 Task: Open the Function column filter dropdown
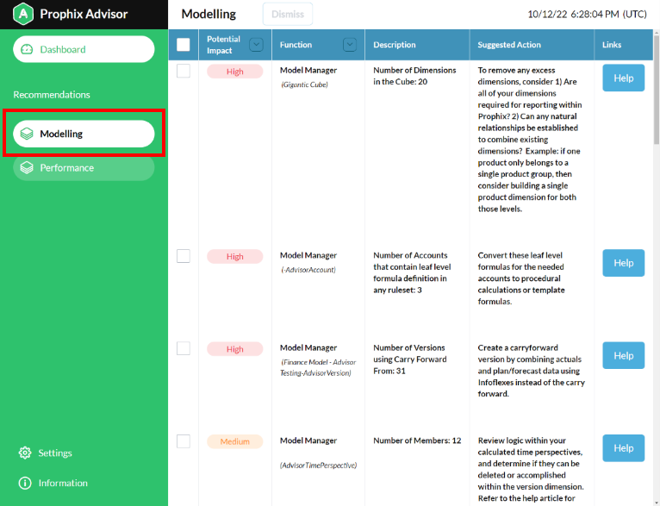pos(349,45)
